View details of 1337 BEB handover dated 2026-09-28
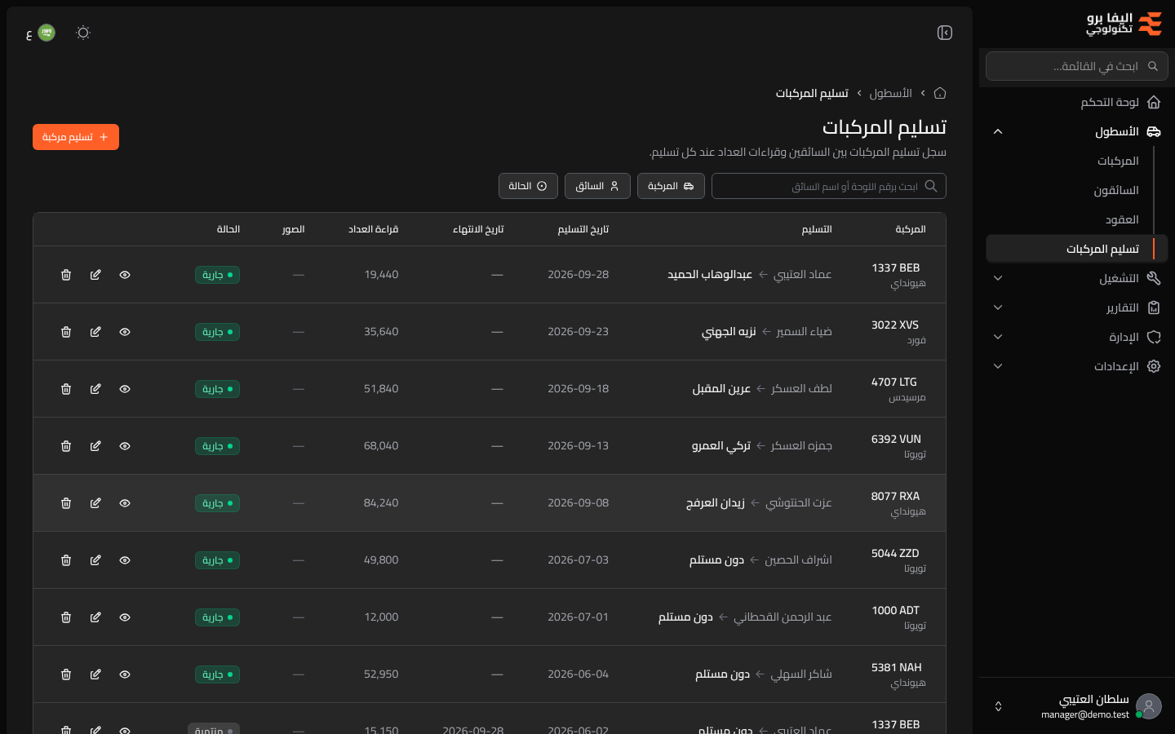Screen dimensions: 1175x734 coord(125,275)
